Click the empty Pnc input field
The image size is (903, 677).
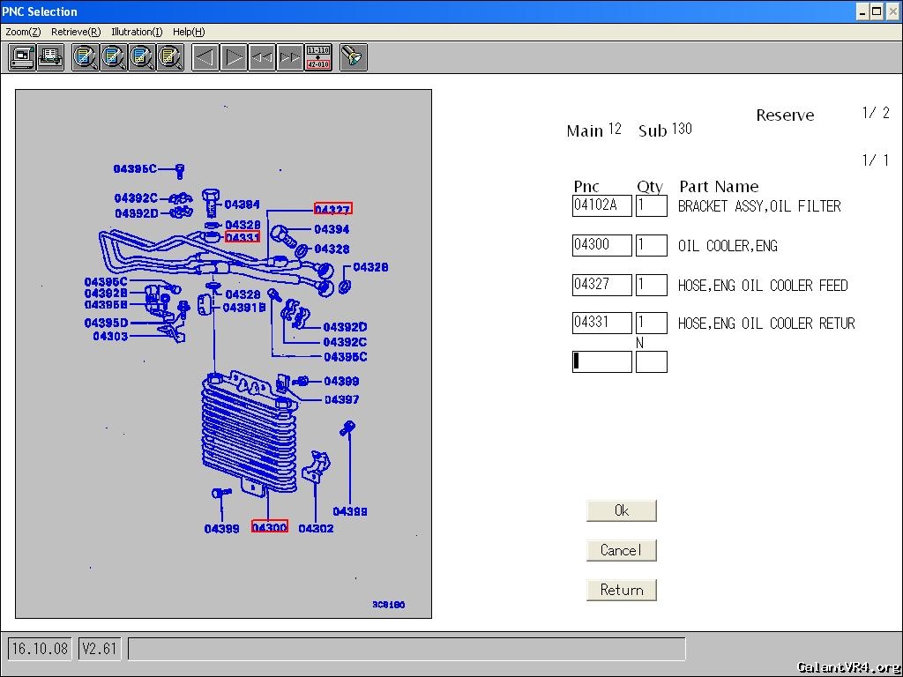click(602, 361)
